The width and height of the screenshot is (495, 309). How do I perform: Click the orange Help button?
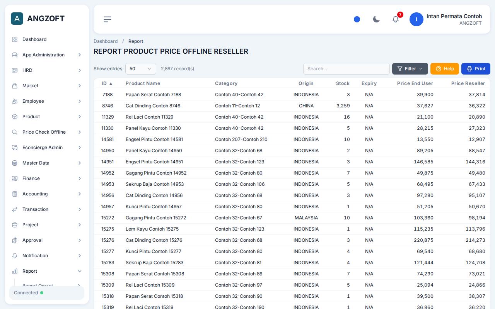point(445,69)
